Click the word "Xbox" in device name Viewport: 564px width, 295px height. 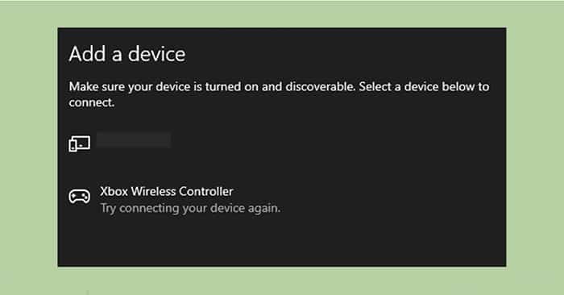pyautogui.click(x=114, y=191)
